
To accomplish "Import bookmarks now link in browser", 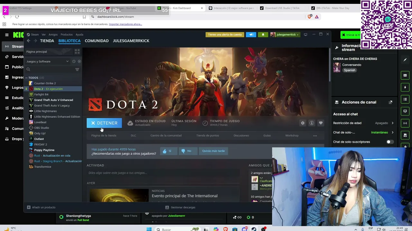I will [126, 24].
